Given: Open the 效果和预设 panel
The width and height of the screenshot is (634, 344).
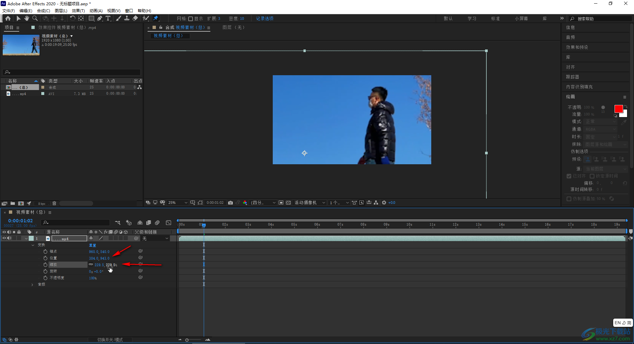Looking at the screenshot, I should click(x=577, y=47).
